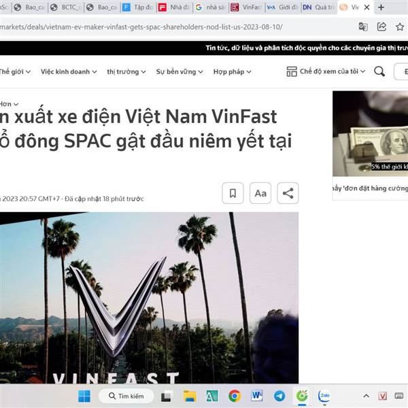Open Zalo from the taskbar
408x408 pixels.
324,396
